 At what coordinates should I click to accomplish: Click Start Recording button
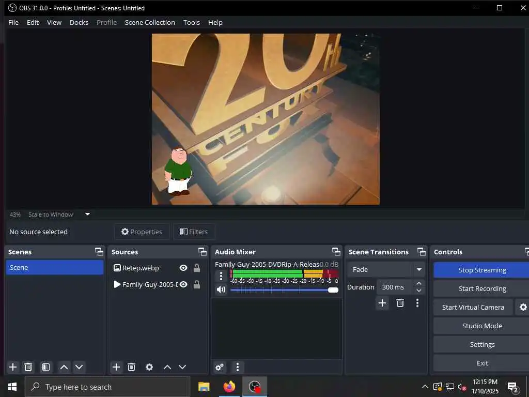coord(482,288)
